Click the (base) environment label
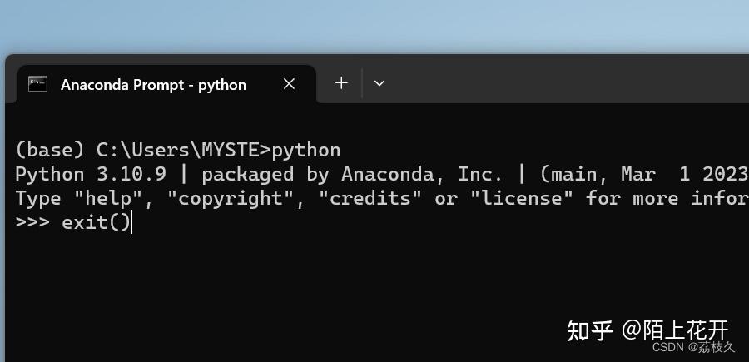The height and width of the screenshot is (362, 749). pos(50,151)
